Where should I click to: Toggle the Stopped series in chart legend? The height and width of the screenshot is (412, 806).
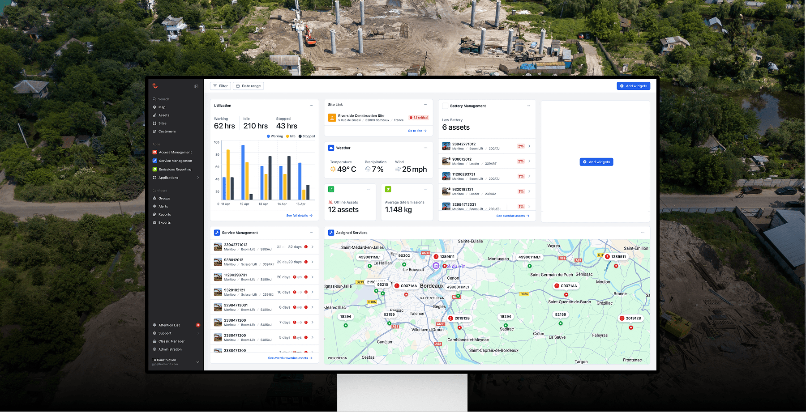(307, 136)
